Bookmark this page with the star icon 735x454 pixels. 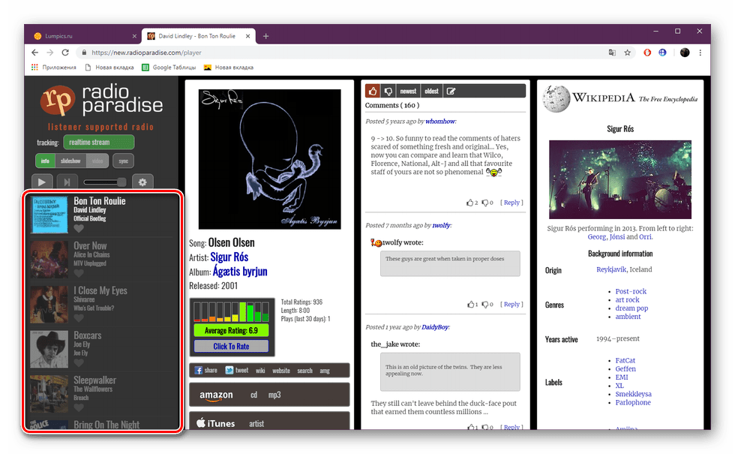(628, 53)
